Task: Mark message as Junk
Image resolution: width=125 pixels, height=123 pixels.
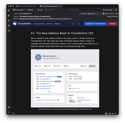Action: click(x=99, y=14)
